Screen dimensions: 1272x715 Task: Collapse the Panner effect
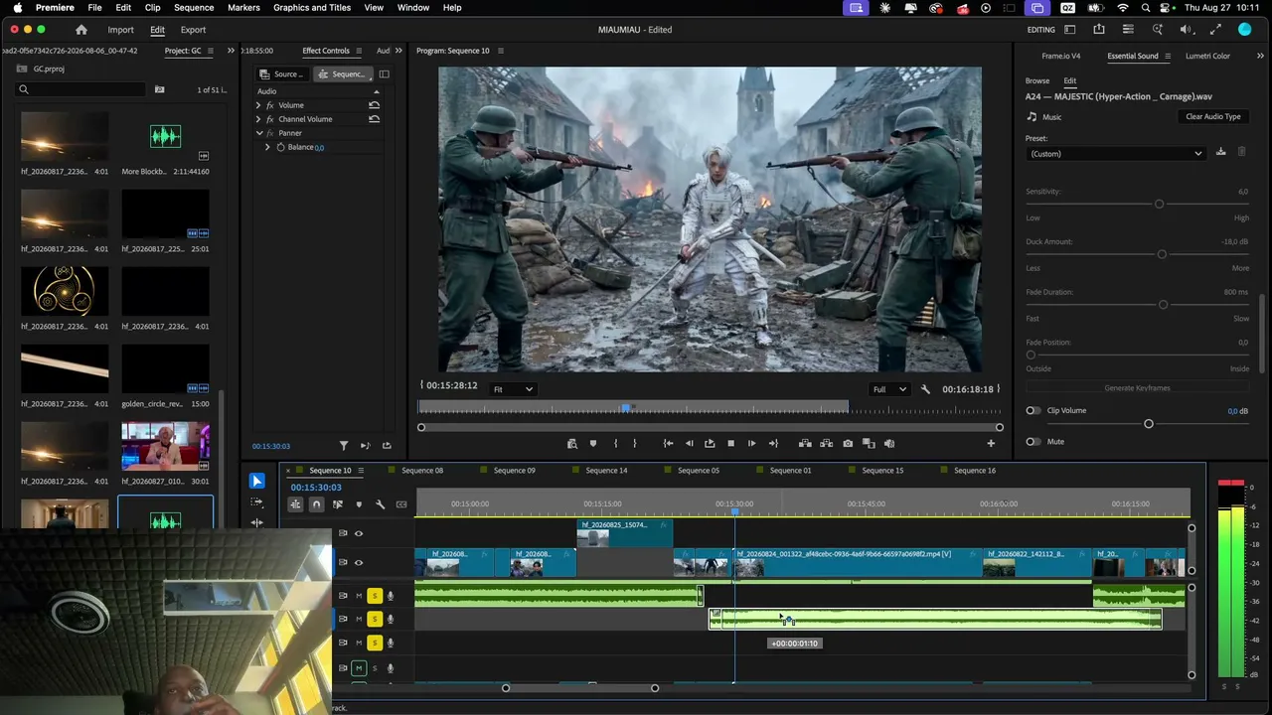click(x=258, y=133)
